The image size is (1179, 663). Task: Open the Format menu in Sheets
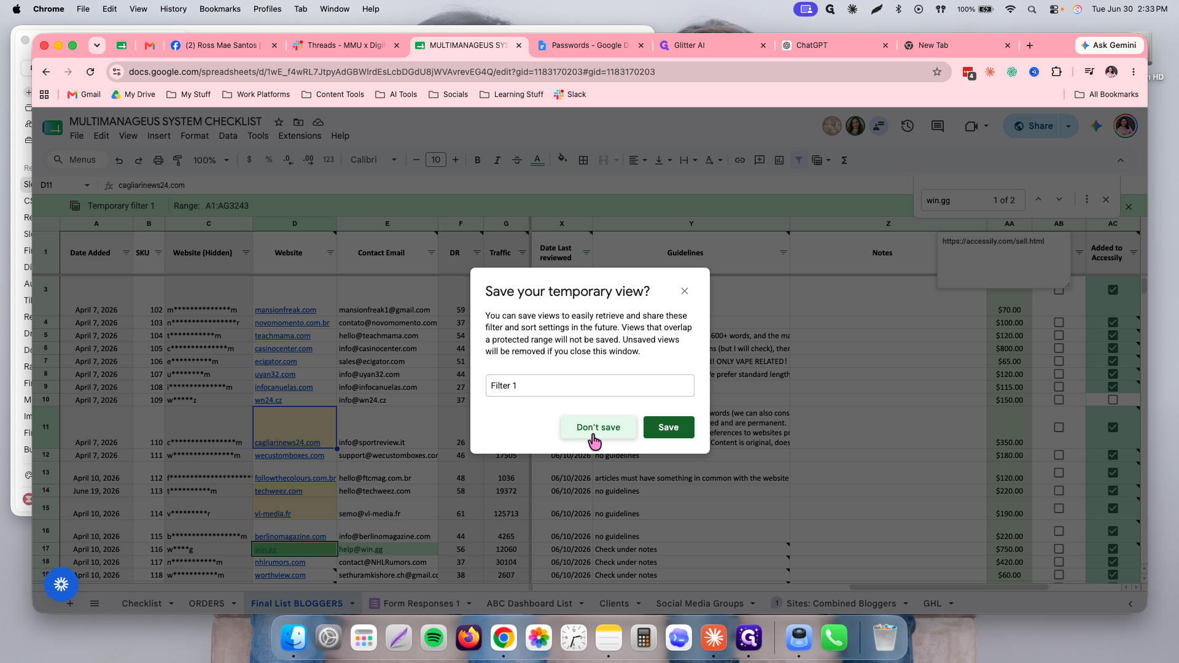click(195, 136)
